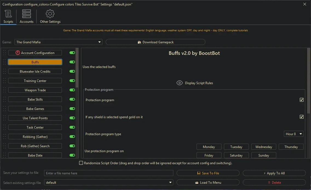Switch to the Accounts tab

pyautogui.click(x=26, y=17)
